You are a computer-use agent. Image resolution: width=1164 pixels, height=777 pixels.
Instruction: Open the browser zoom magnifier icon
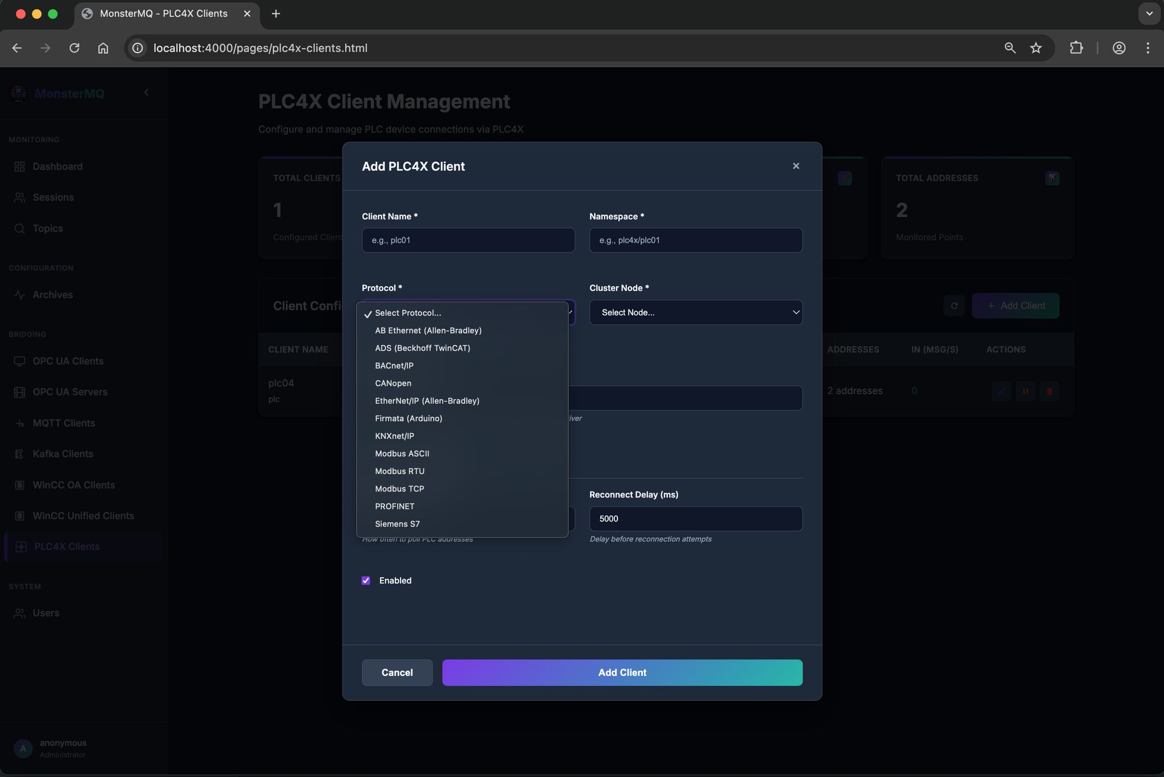[x=1009, y=48]
